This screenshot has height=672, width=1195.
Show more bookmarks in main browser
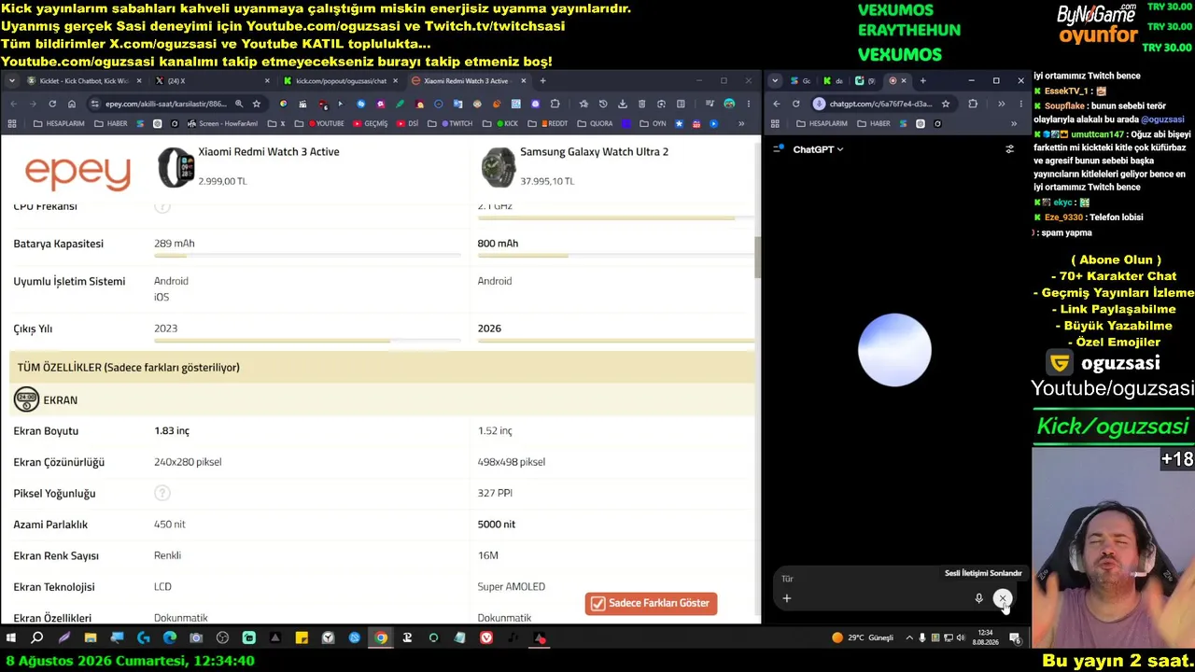(x=741, y=123)
